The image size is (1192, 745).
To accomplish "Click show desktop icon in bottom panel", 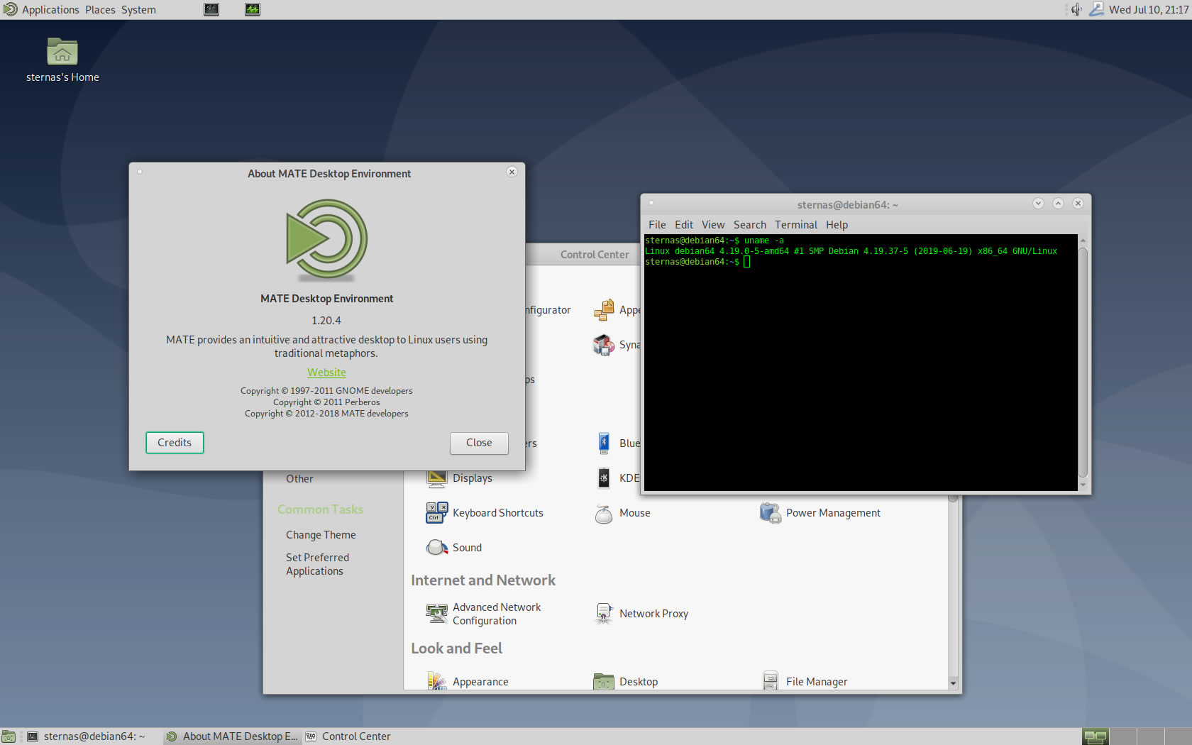I will pos(9,736).
